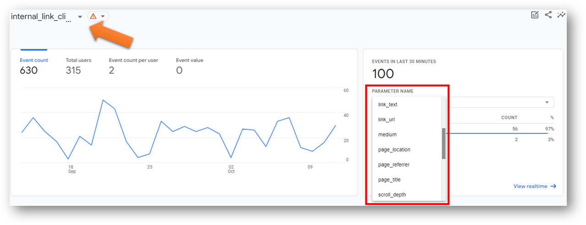Click the 02 Oct axis label
Screen dimensions: 586x225
point(231,169)
